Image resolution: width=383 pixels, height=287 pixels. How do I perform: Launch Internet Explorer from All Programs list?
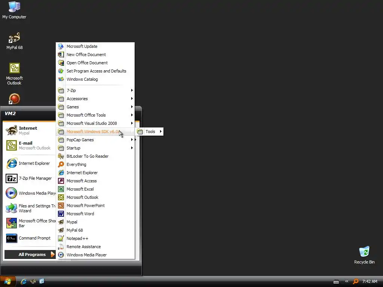[x=95, y=173]
